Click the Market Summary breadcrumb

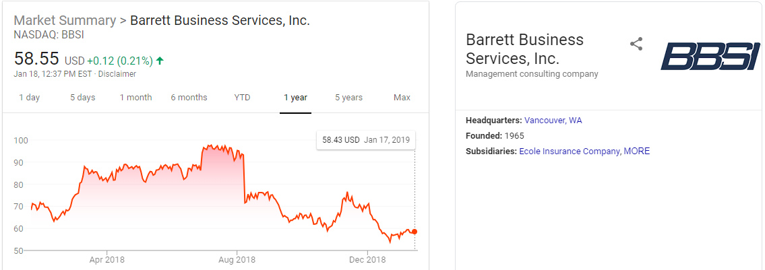point(64,20)
